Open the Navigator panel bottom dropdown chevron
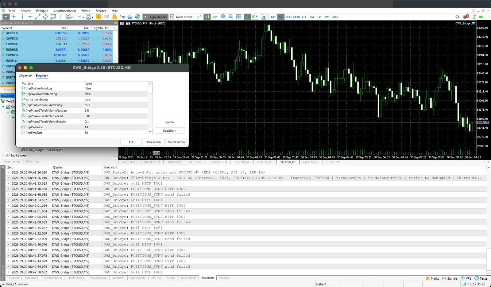491x287 pixels. click(115, 157)
